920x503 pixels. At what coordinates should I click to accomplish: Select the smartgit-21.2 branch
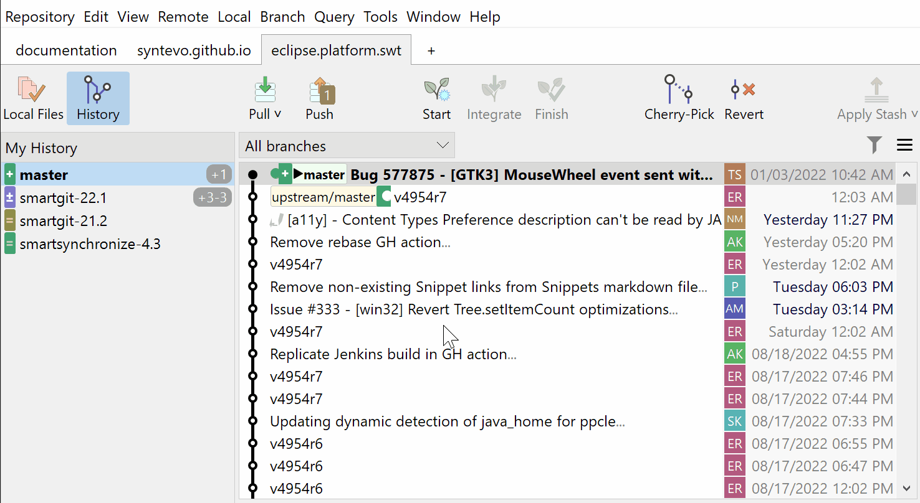coord(118,221)
